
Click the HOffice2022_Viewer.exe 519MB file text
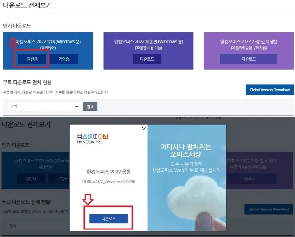click(x=109, y=181)
